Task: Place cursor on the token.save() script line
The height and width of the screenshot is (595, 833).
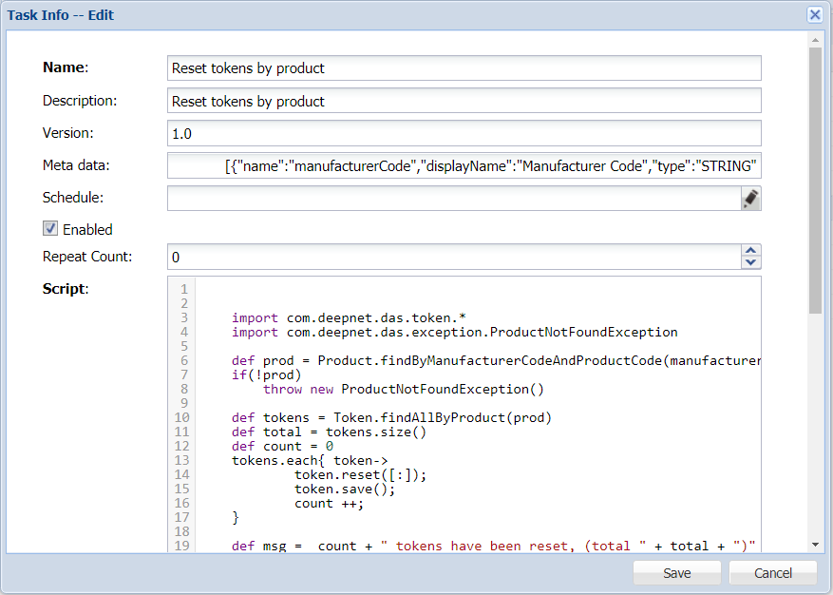Action: (x=344, y=489)
